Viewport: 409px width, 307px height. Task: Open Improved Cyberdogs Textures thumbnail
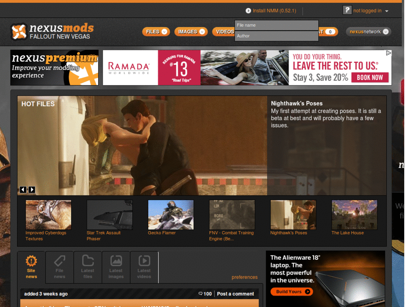[x=48, y=215]
